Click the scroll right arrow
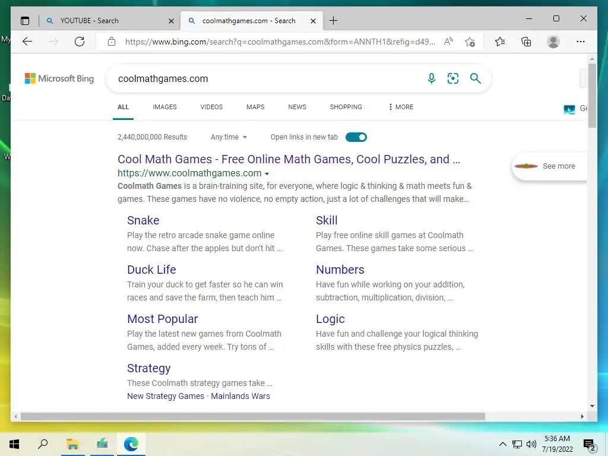The width and height of the screenshot is (608, 456). coord(582,416)
